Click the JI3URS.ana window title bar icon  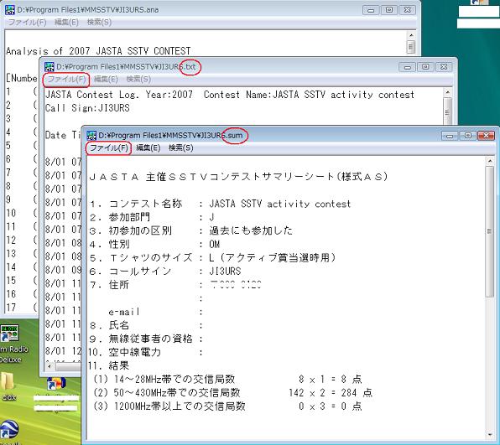click(10, 10)
